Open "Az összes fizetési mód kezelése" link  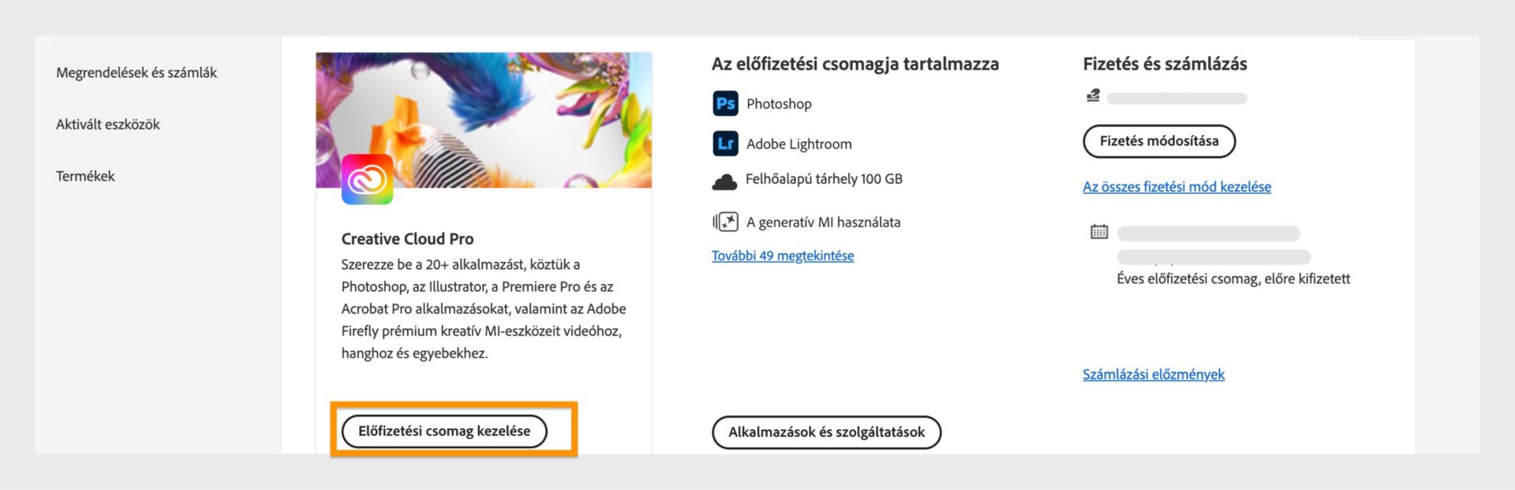[1176, 187]
